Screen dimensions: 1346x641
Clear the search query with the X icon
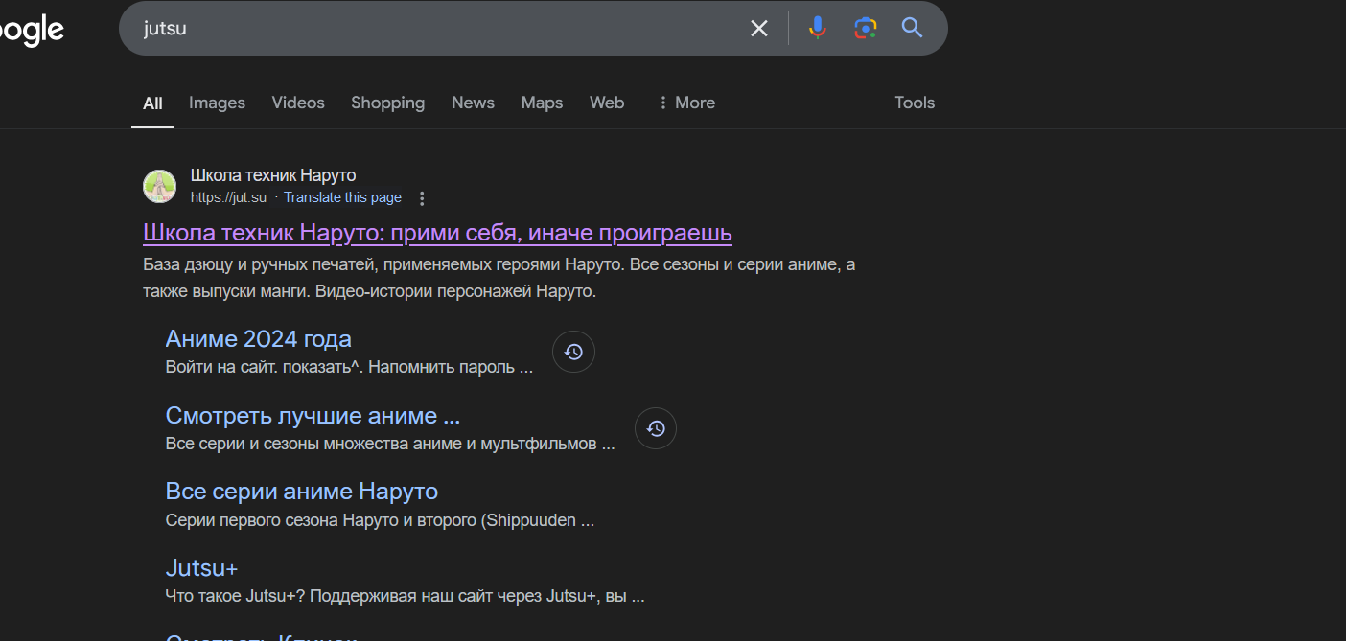[758, 28]
